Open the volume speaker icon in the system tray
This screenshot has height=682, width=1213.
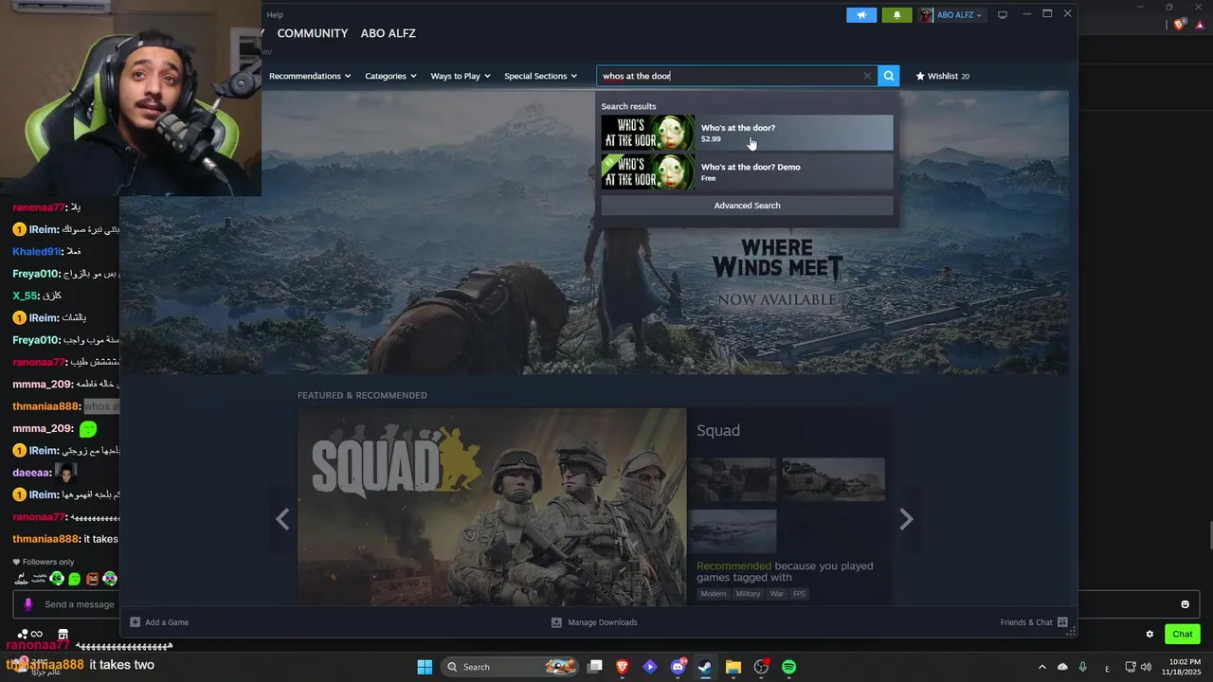tap(1146, 667)
